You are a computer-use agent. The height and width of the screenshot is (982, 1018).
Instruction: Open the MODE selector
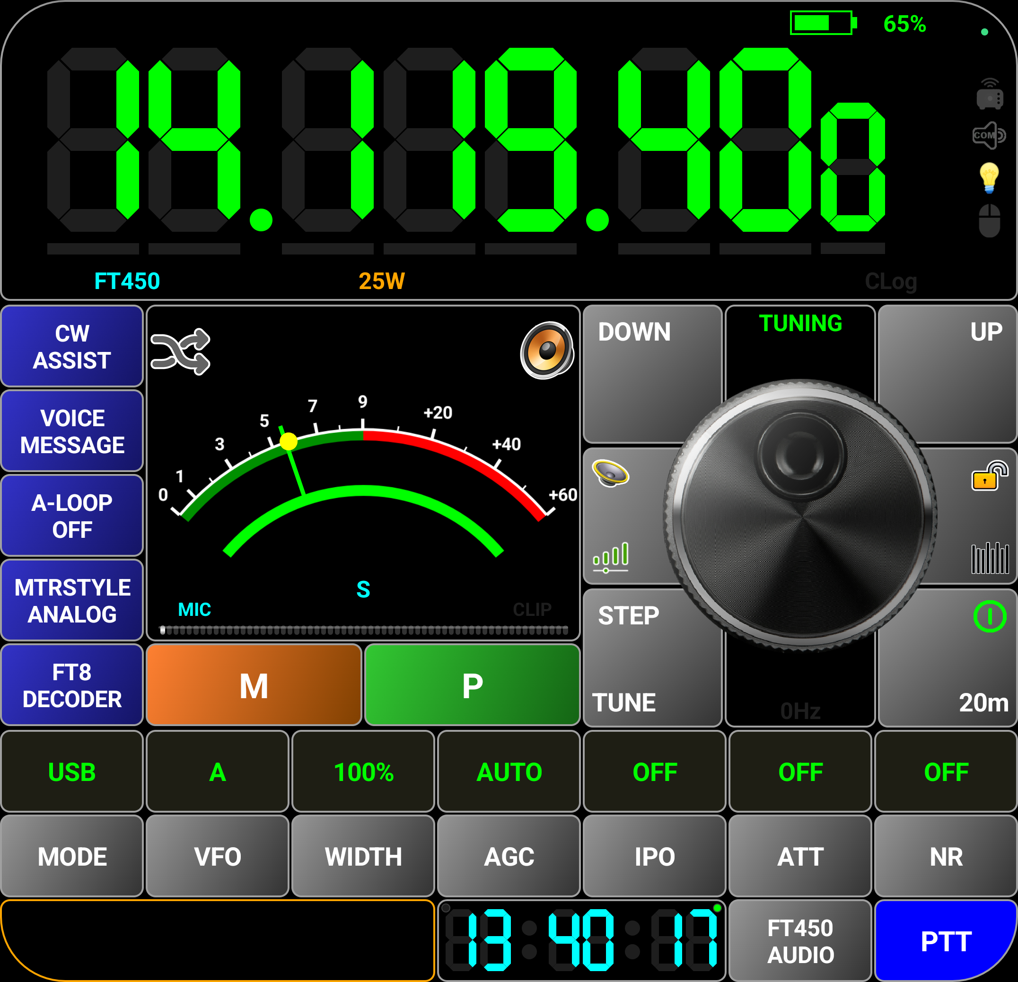coord(72,856)
